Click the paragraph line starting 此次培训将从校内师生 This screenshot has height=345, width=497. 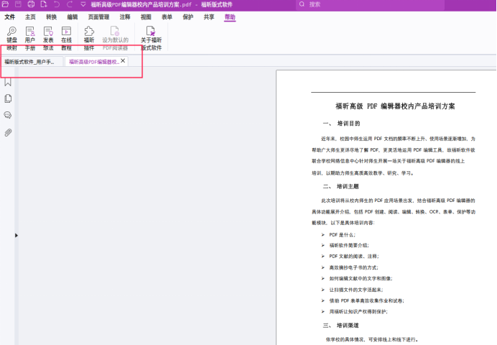398,201
